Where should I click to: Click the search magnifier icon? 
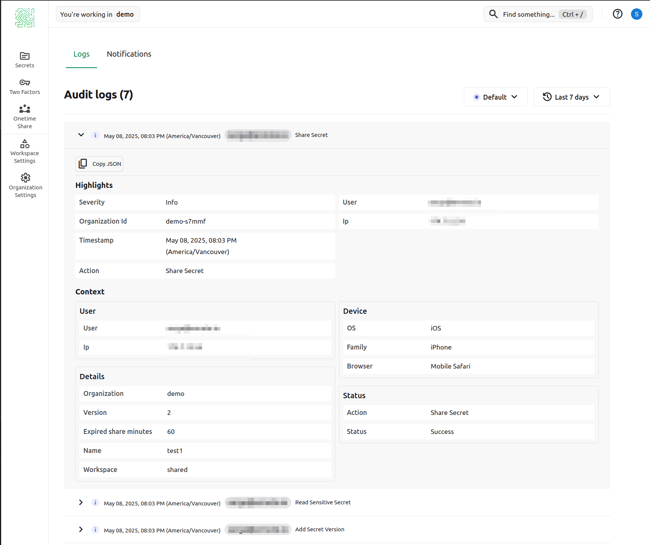click(493, 14)
